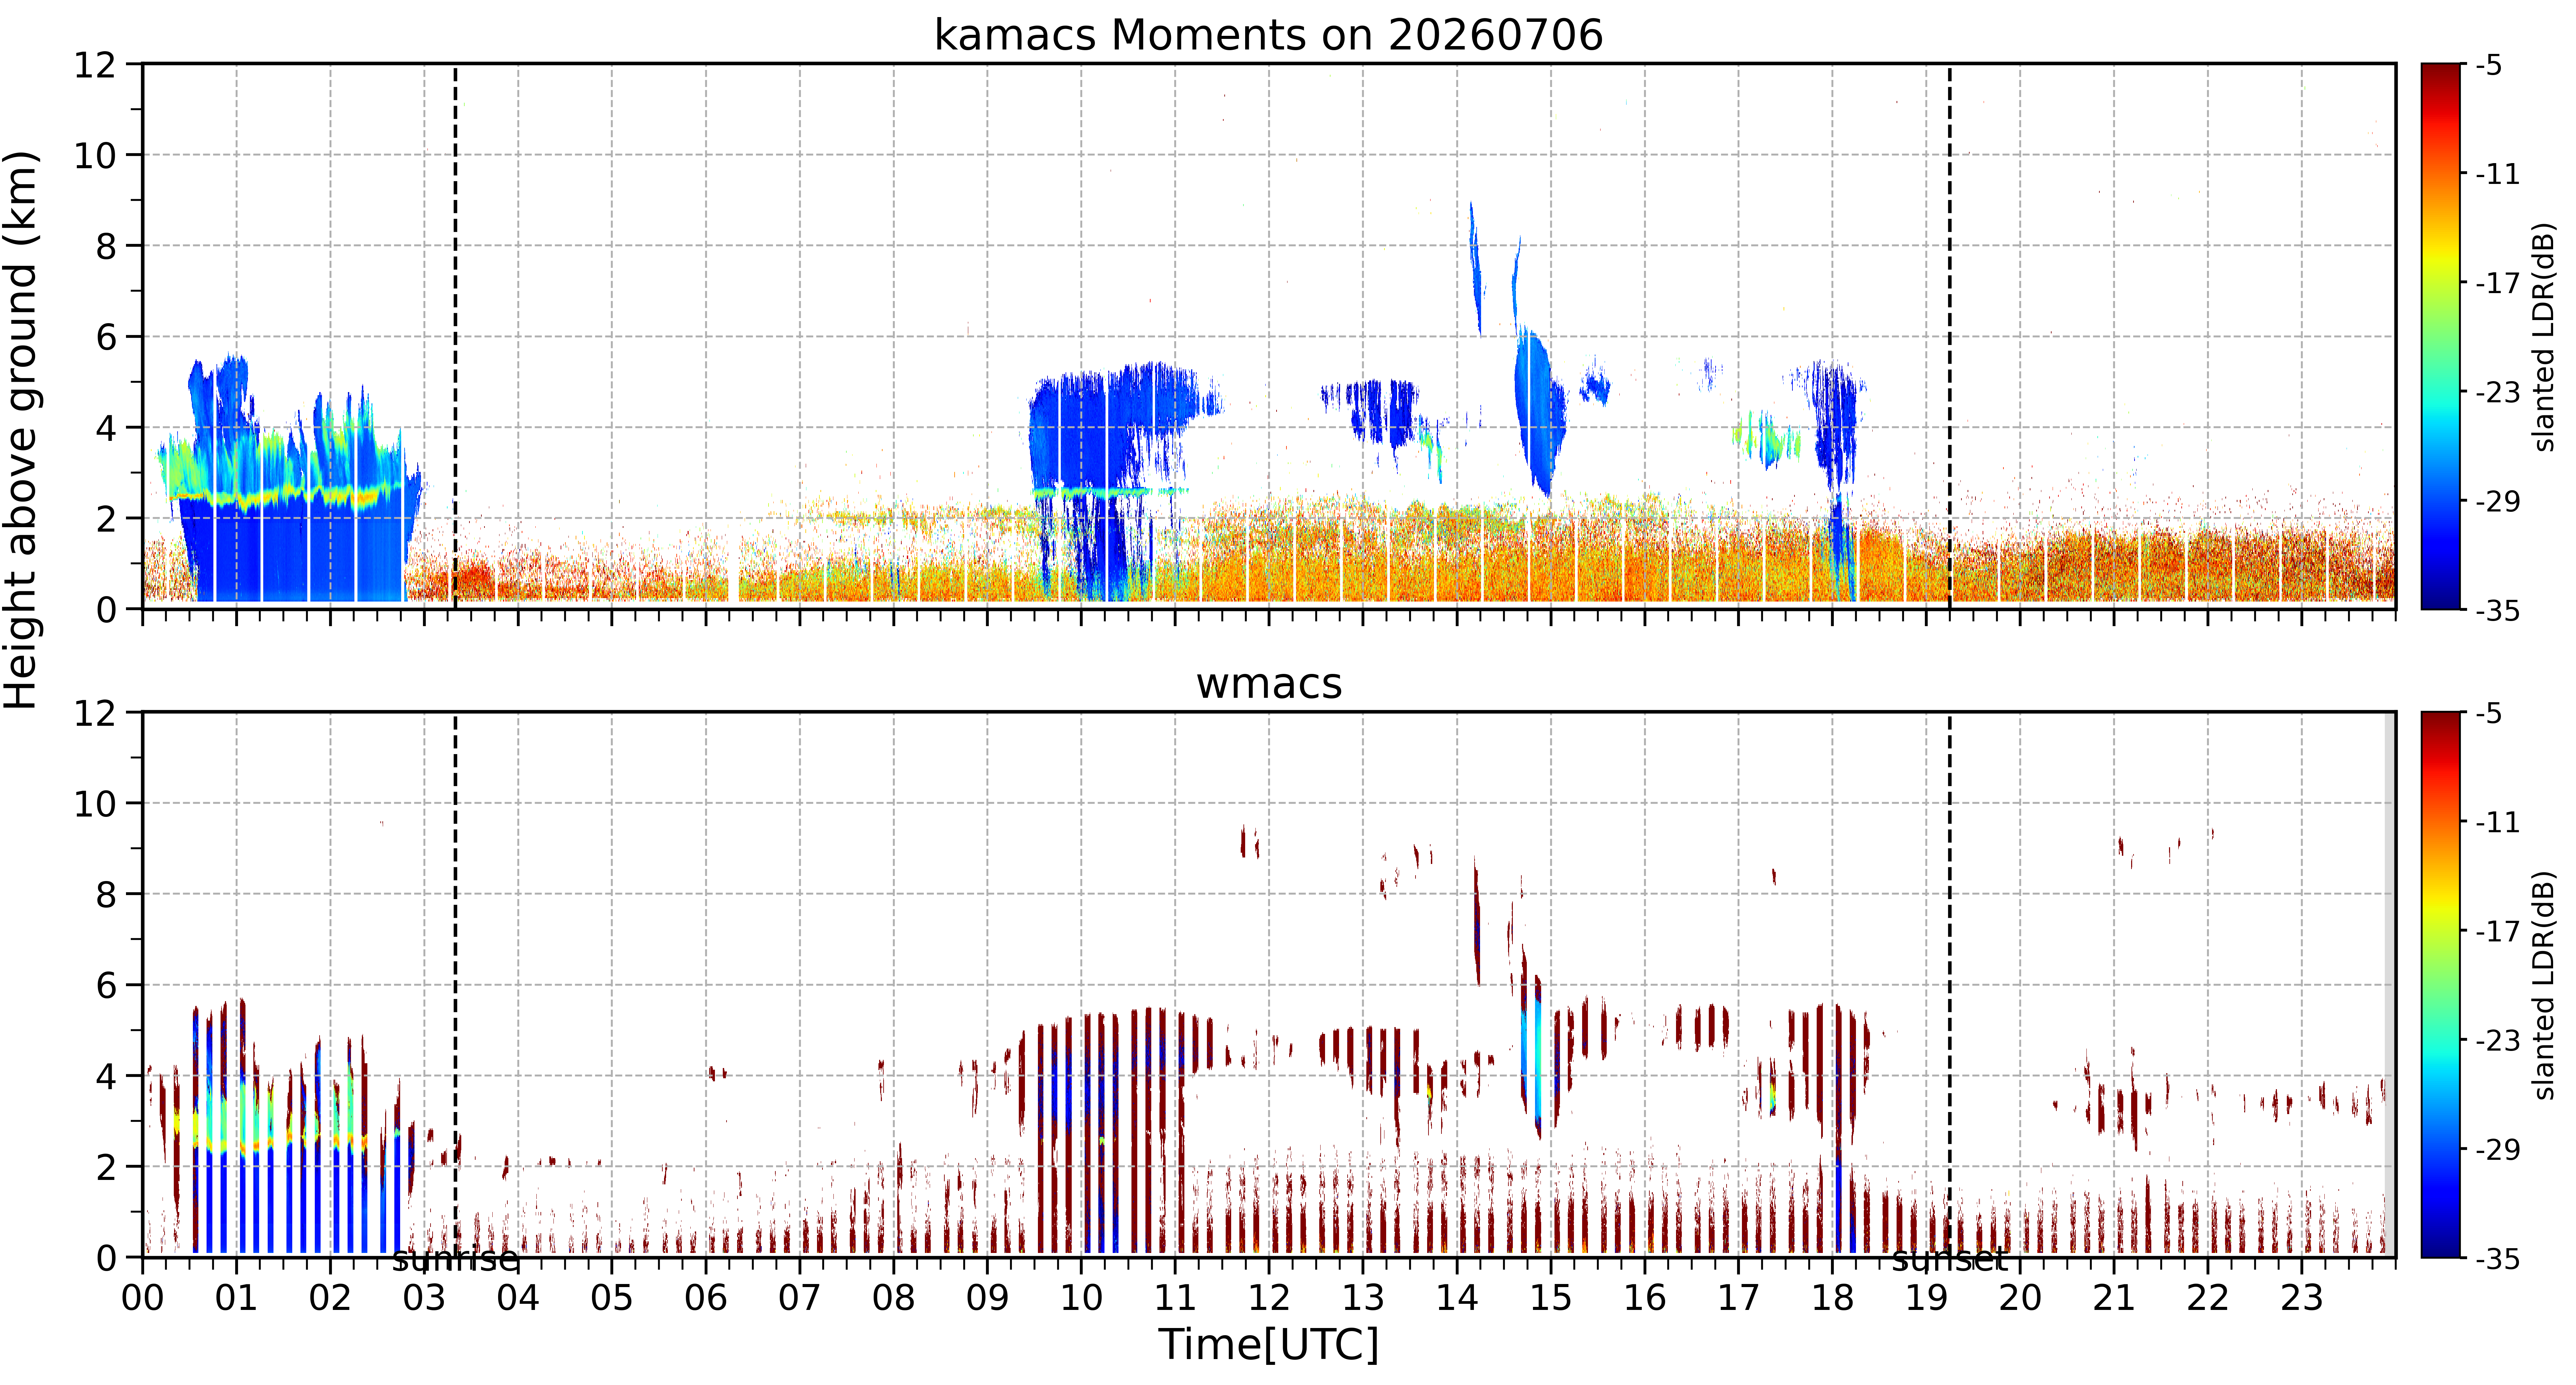Click the 'wmacs' subplot title
Image resolution: width=2576 pixels, height=1385 pixels.
point(1268,683)
